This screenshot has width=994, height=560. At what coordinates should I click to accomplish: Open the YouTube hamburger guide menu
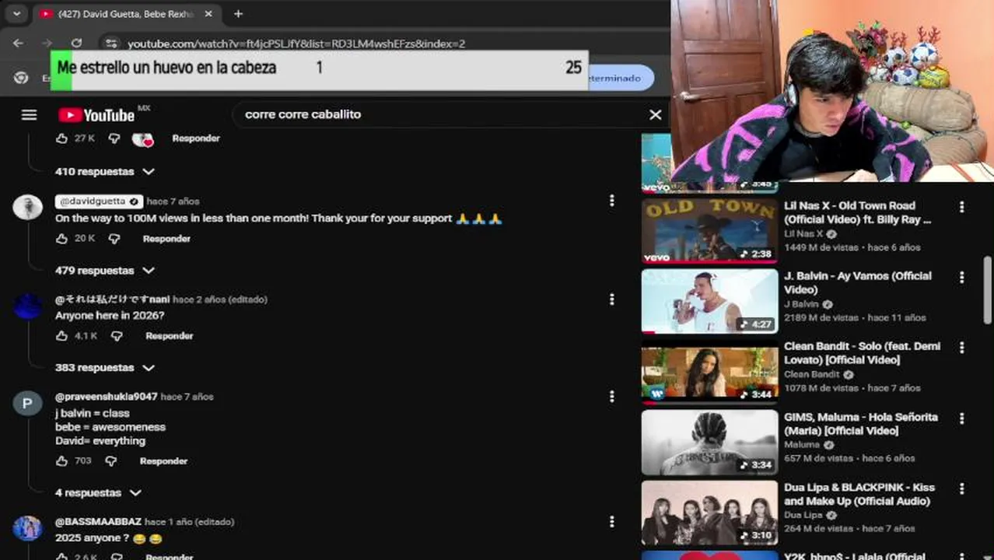coord(29,115)
